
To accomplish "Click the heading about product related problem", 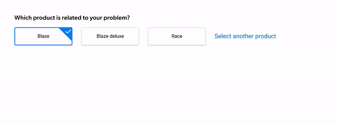I will (72, 18).
